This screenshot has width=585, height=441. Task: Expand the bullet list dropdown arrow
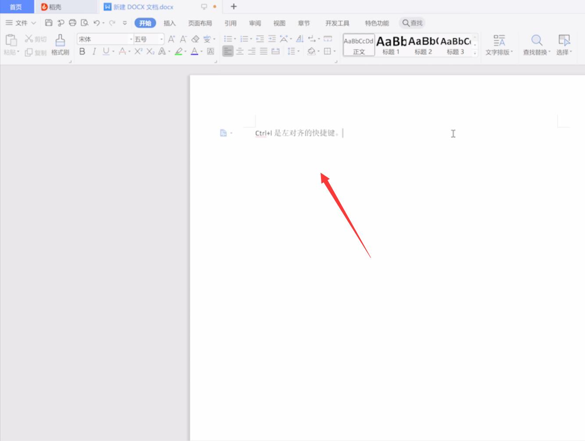[x=235, y=39]
